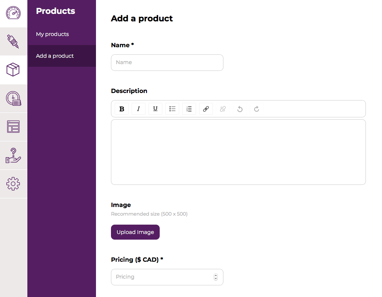Click the Add a product page heading

tap(142, 18)
